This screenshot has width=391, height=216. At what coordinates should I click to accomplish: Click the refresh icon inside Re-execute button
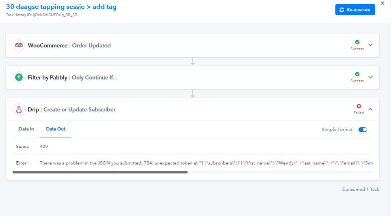pyautogui.click(x=342, y=10)
